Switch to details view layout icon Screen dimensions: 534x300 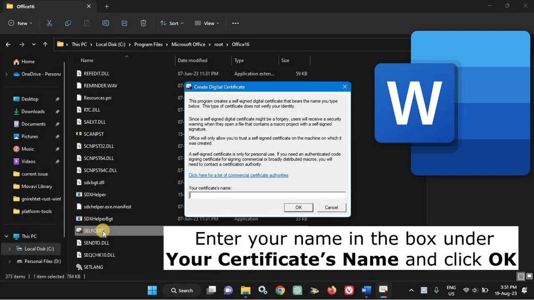521,277
